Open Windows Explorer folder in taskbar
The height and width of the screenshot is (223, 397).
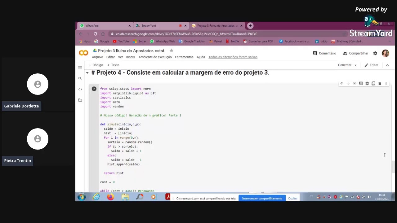[125, 197]
